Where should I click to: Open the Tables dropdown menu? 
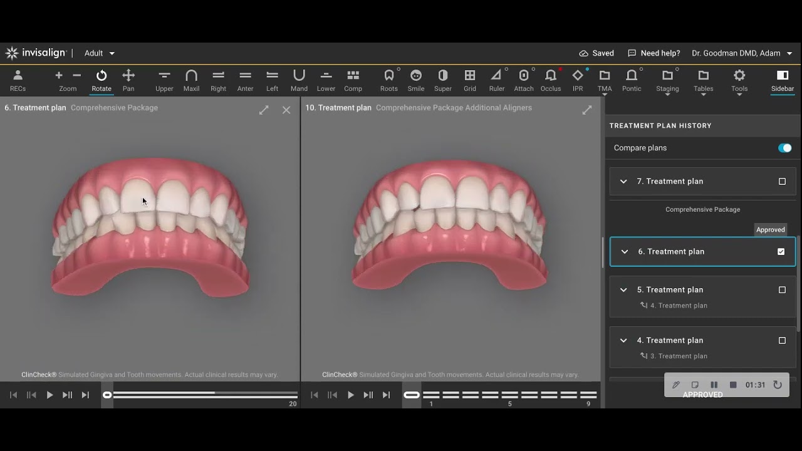pos(703,81)
